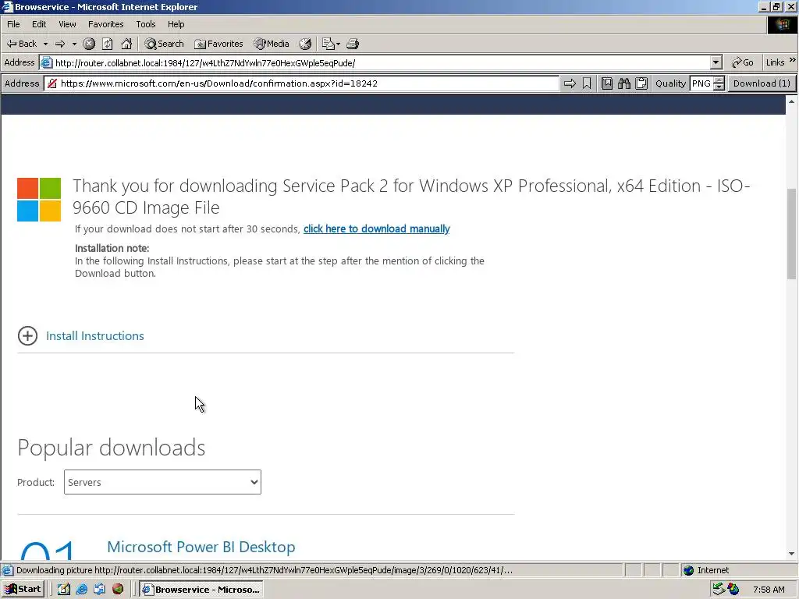Open the Microsoft Power BI Desktop link
Screen dimensions: 799x599
(201, 547)
